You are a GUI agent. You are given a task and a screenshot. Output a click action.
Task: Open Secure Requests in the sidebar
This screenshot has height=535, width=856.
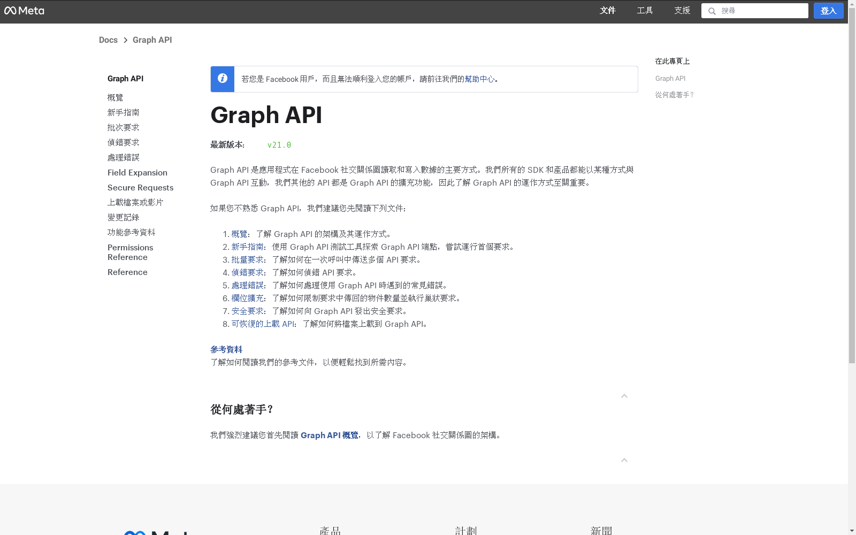coord(141,187)
